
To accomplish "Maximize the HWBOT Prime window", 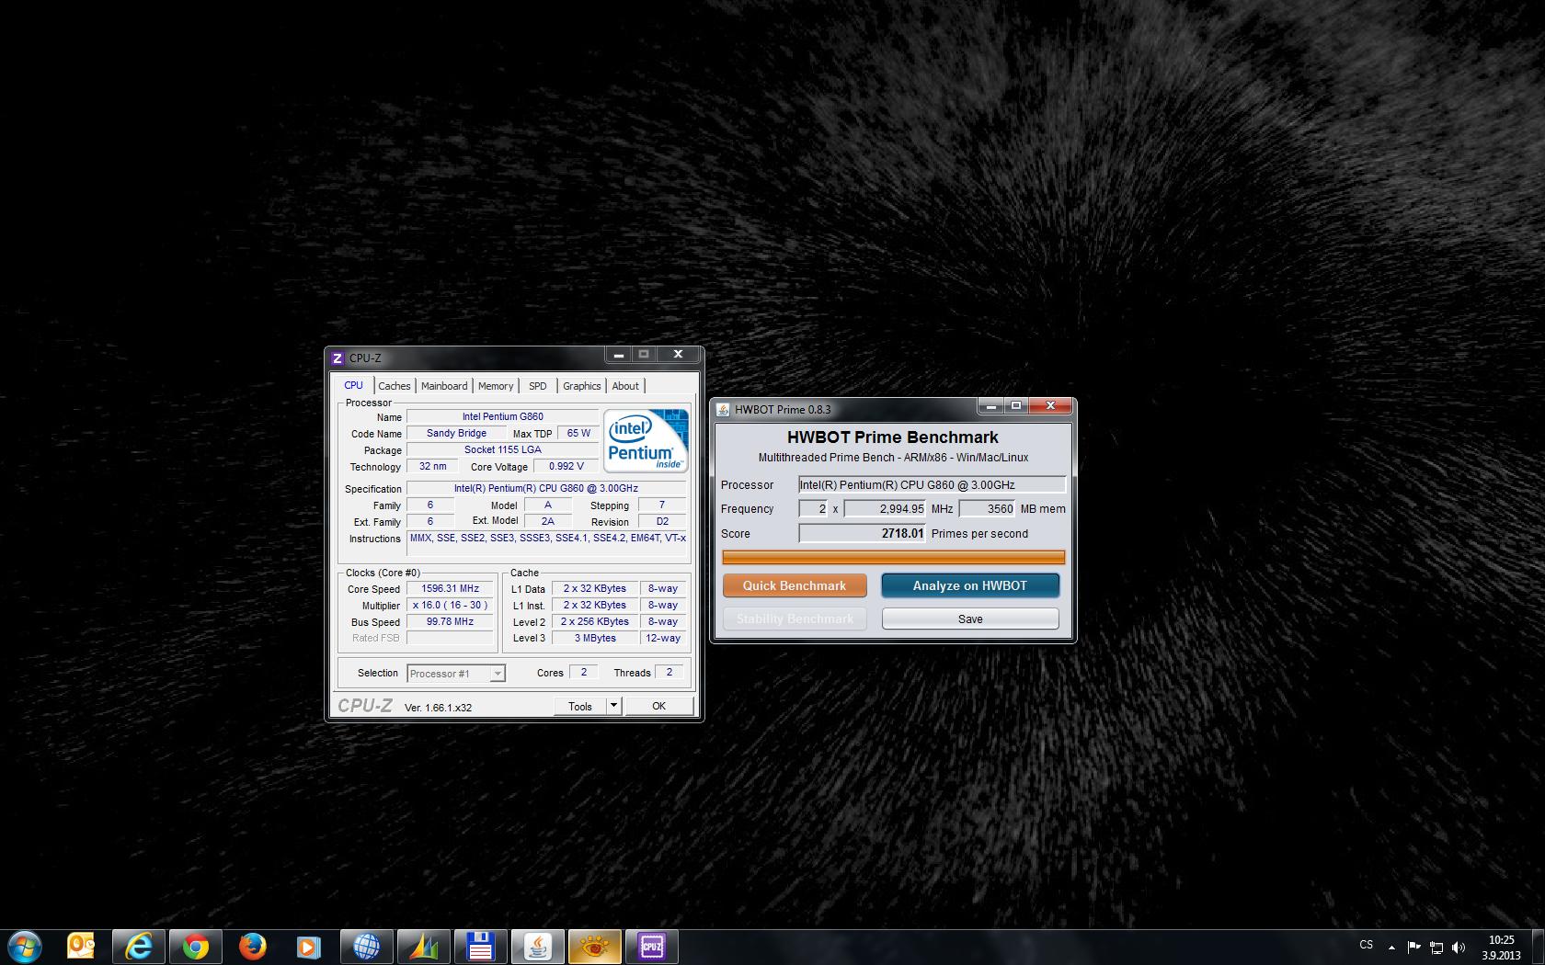I will [1015, 406].
